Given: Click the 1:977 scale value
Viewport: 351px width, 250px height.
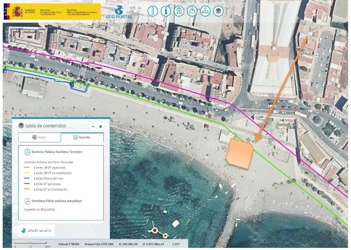Looking at the screenshot, I should tap(176, 244).
